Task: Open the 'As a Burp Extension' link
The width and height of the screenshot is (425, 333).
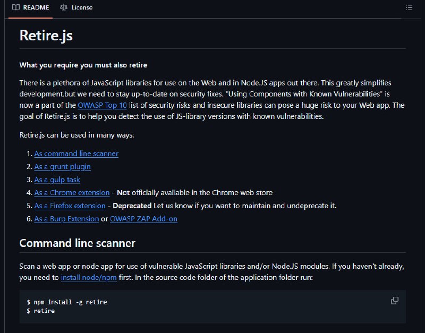Action: coord(66,219)
